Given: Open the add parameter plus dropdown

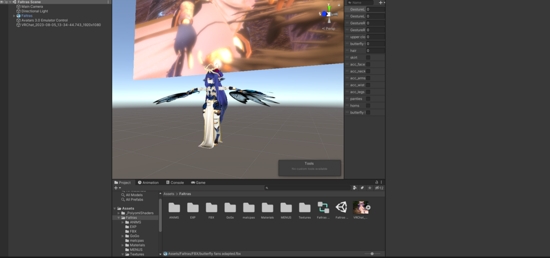Looking at the screenshot, I should (381, 2).
